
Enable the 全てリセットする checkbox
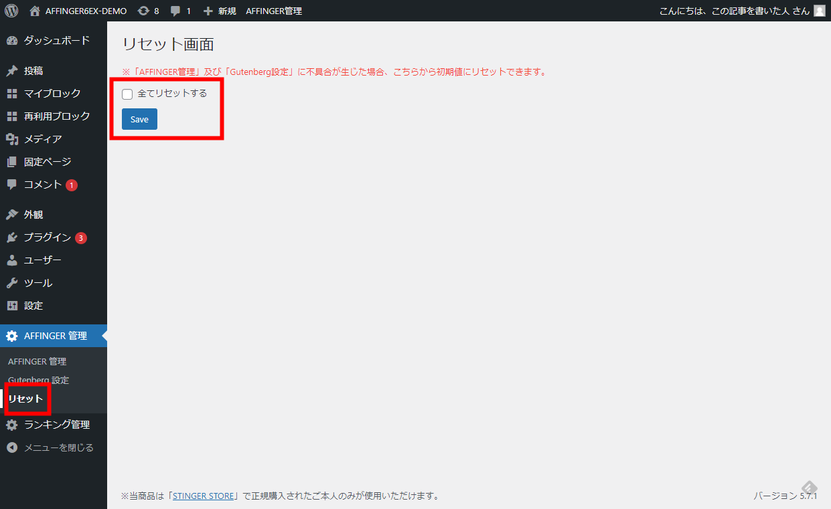(x=127, y=94)
